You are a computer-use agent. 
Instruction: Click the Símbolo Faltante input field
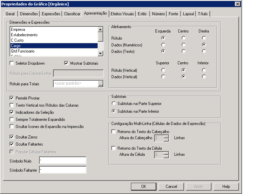point(63,170)
